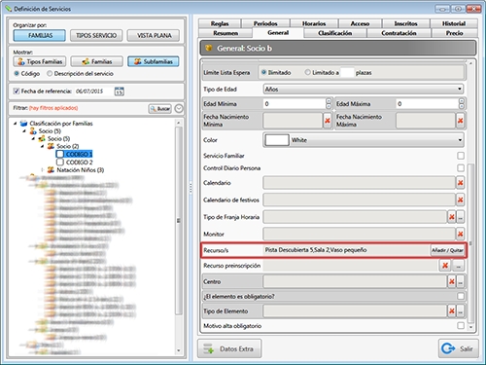The width and height of the screenshot is (486, 365).
Task: Browse Tipo de Franja Horaria with ellipsis button
Action: 461,217
